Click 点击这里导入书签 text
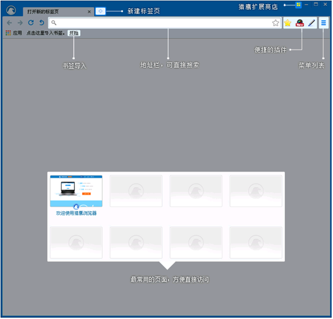This screenshot has height=319, width=333. click(45, 33)
